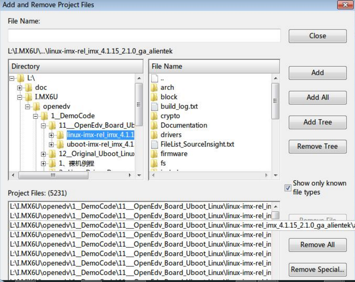Viewport: 355px width, 282px height.
Task: Click the Add Tree button
Action: pos(317,122)
